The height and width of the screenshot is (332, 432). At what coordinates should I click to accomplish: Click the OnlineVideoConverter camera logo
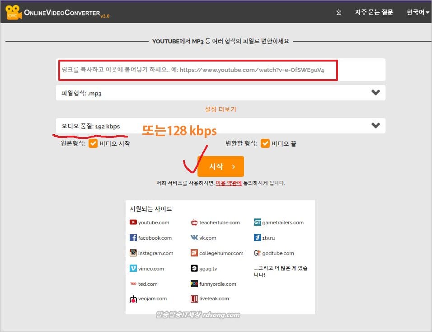click(13, 12)
